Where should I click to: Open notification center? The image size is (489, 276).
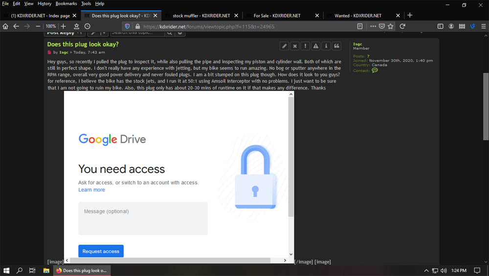[477, 271]
